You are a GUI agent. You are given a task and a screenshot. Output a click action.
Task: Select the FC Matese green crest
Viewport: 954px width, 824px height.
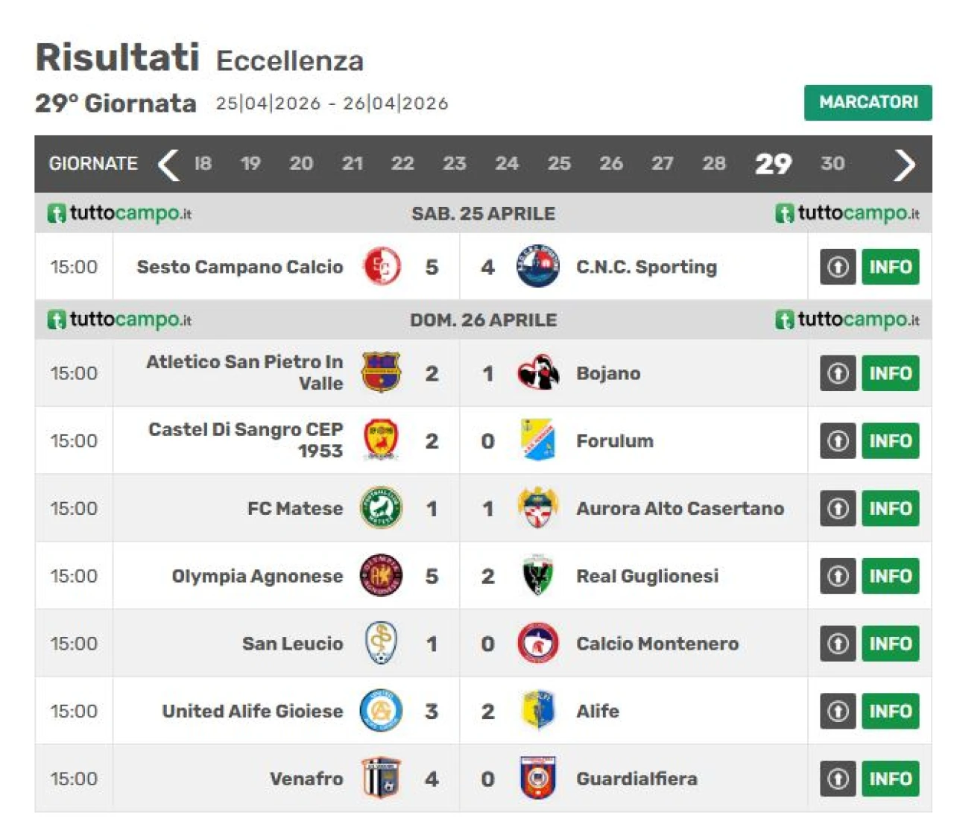(x=382, y=508)
